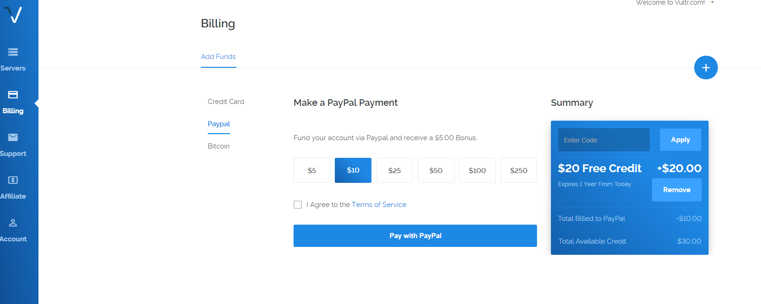Click Pay with PayPal button
The height and width of the screenshot is (304, 761).
[415, 236]
